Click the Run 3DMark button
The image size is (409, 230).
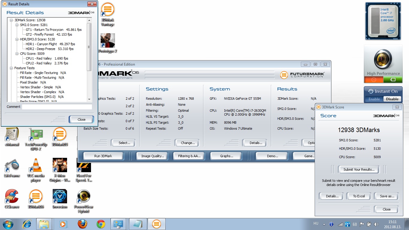[x=103, y=156]
